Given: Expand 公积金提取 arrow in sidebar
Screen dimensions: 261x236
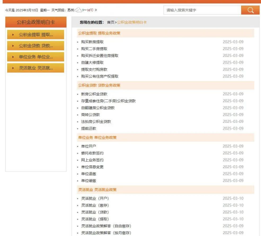Looking at the screenshot, I should pos(13,34).
